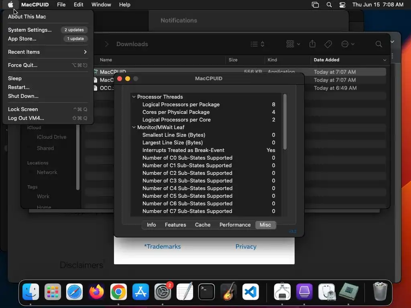Launch Visual Studio Code from the Dock

click(250, 292)
